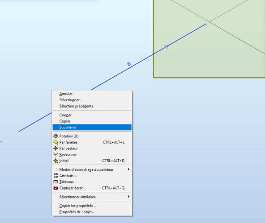Screen dimensions: 265x223
Task: Expand Sélectionner similaires submenu arrow
Action: [x=128, y=197]
